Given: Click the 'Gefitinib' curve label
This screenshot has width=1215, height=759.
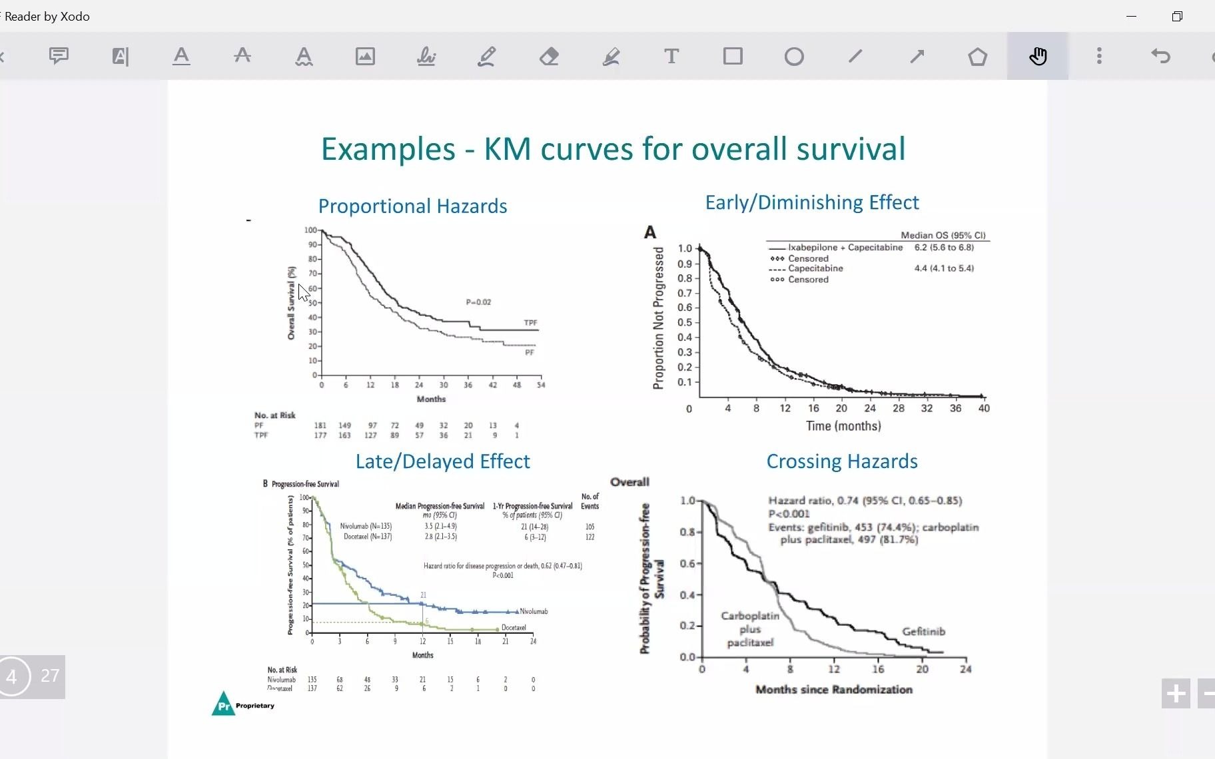Looking at the screenshot, I should pyautogui.click(x=923, y=631).
